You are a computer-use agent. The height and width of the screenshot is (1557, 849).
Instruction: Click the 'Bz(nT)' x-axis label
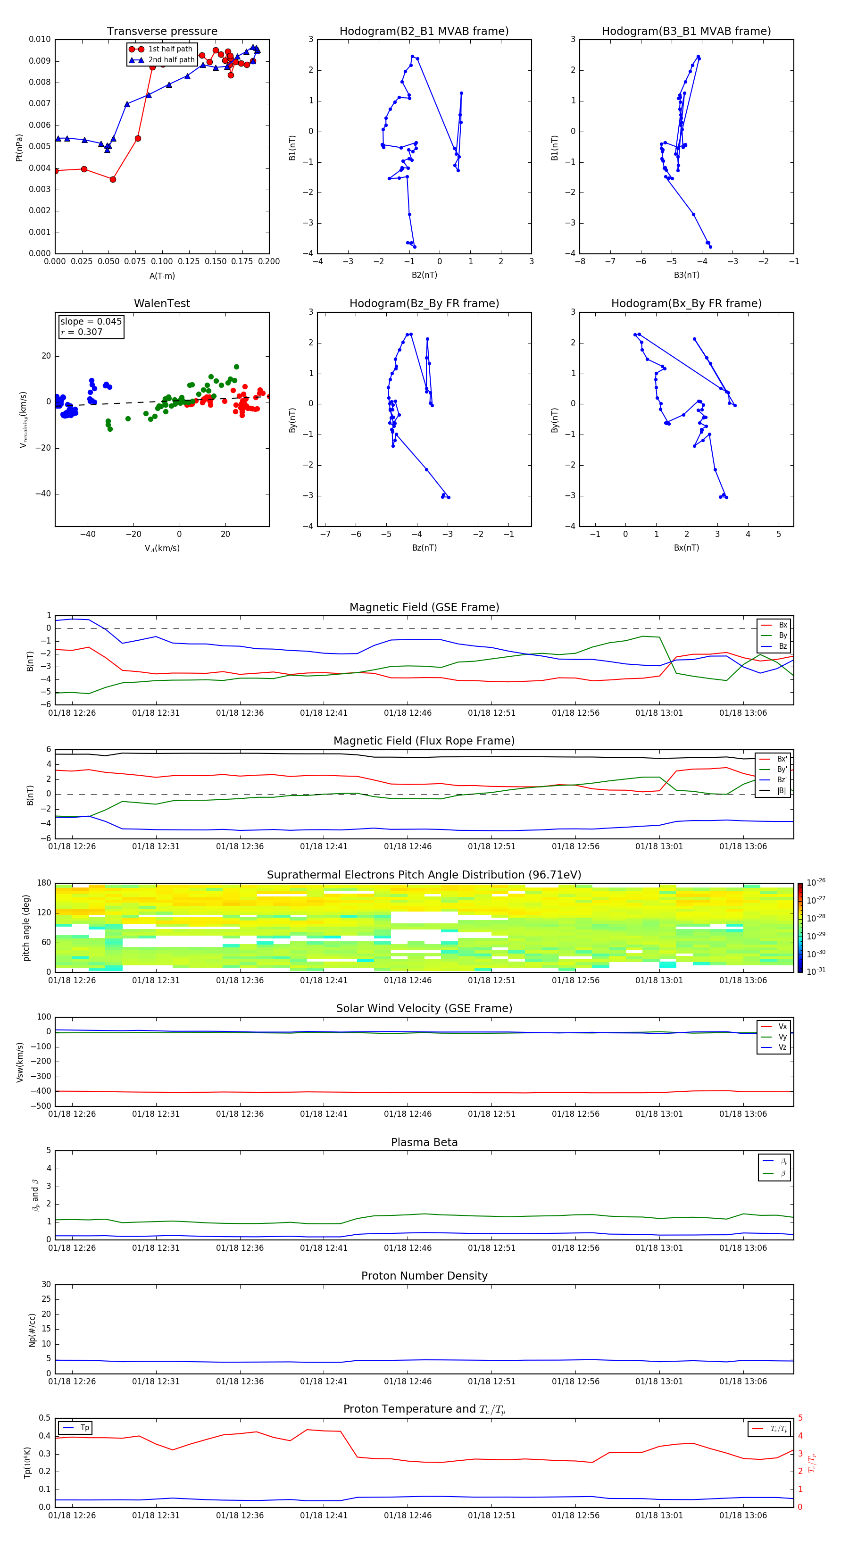(424, 548)
